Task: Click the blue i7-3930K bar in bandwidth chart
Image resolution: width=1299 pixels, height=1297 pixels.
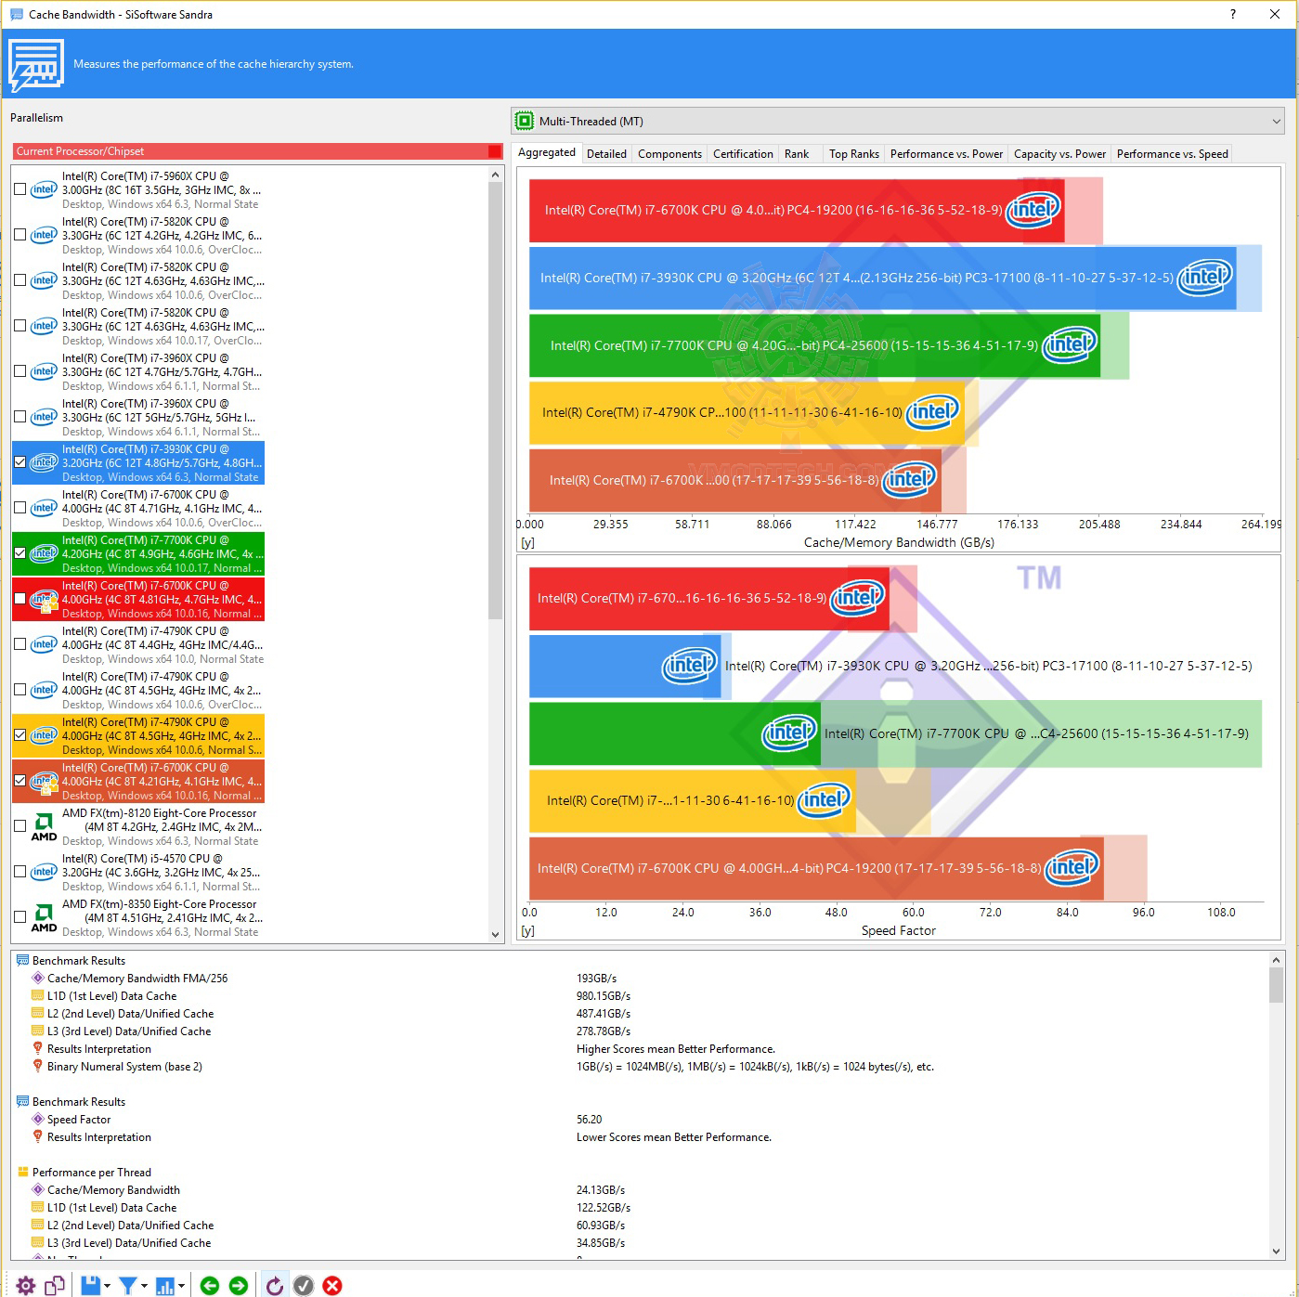Action: pos(882,278)
